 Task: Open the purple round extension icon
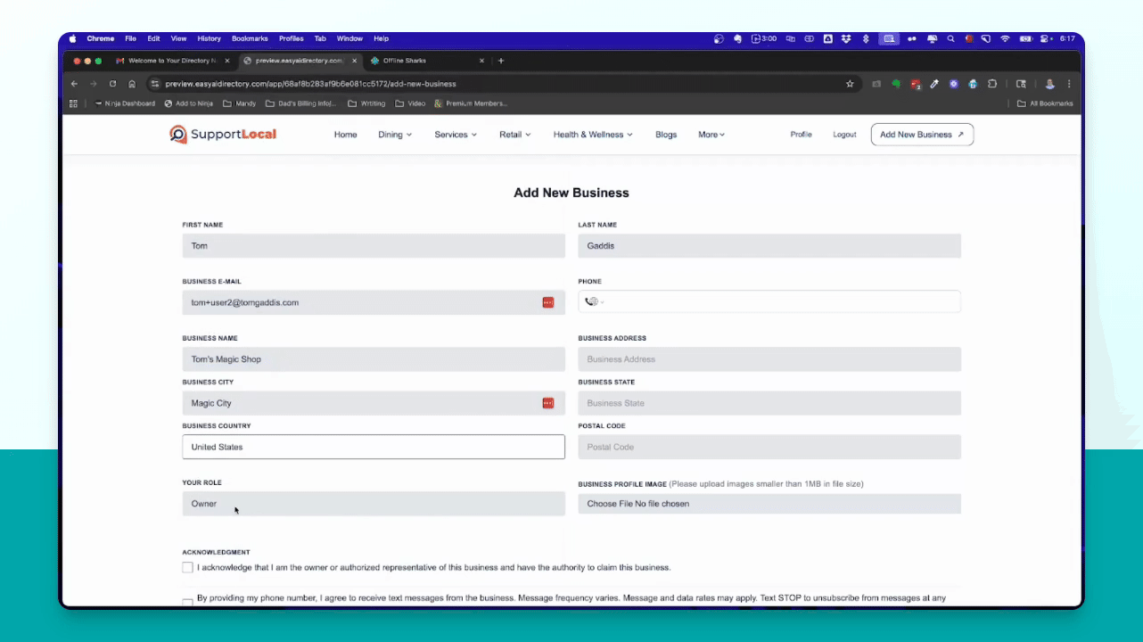(x=953, y=84)
